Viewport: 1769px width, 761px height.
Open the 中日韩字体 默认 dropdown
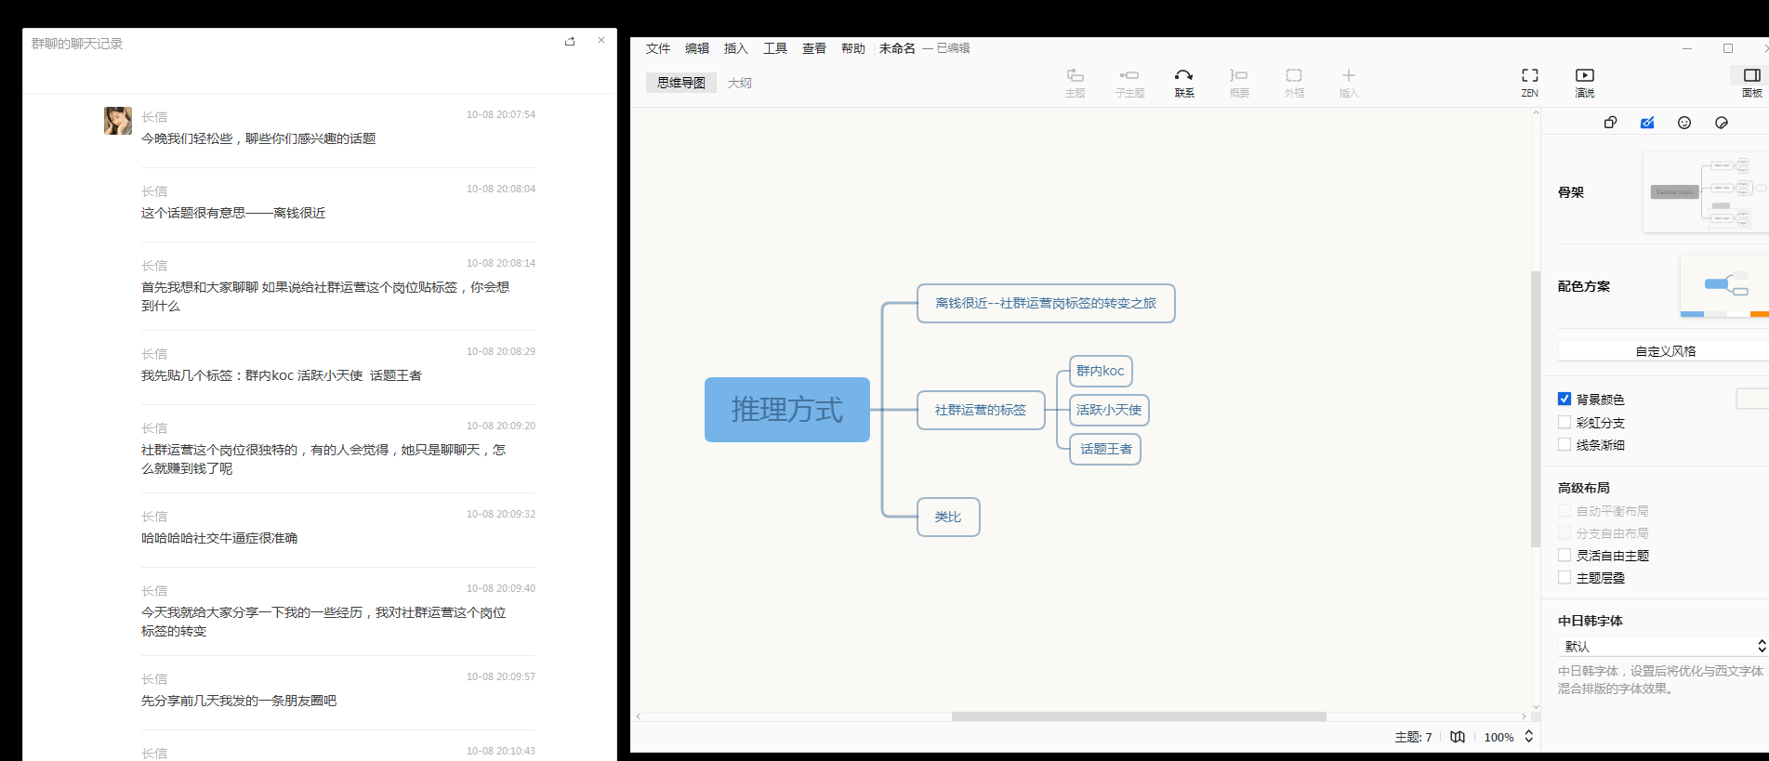[x=1663, y=646]
